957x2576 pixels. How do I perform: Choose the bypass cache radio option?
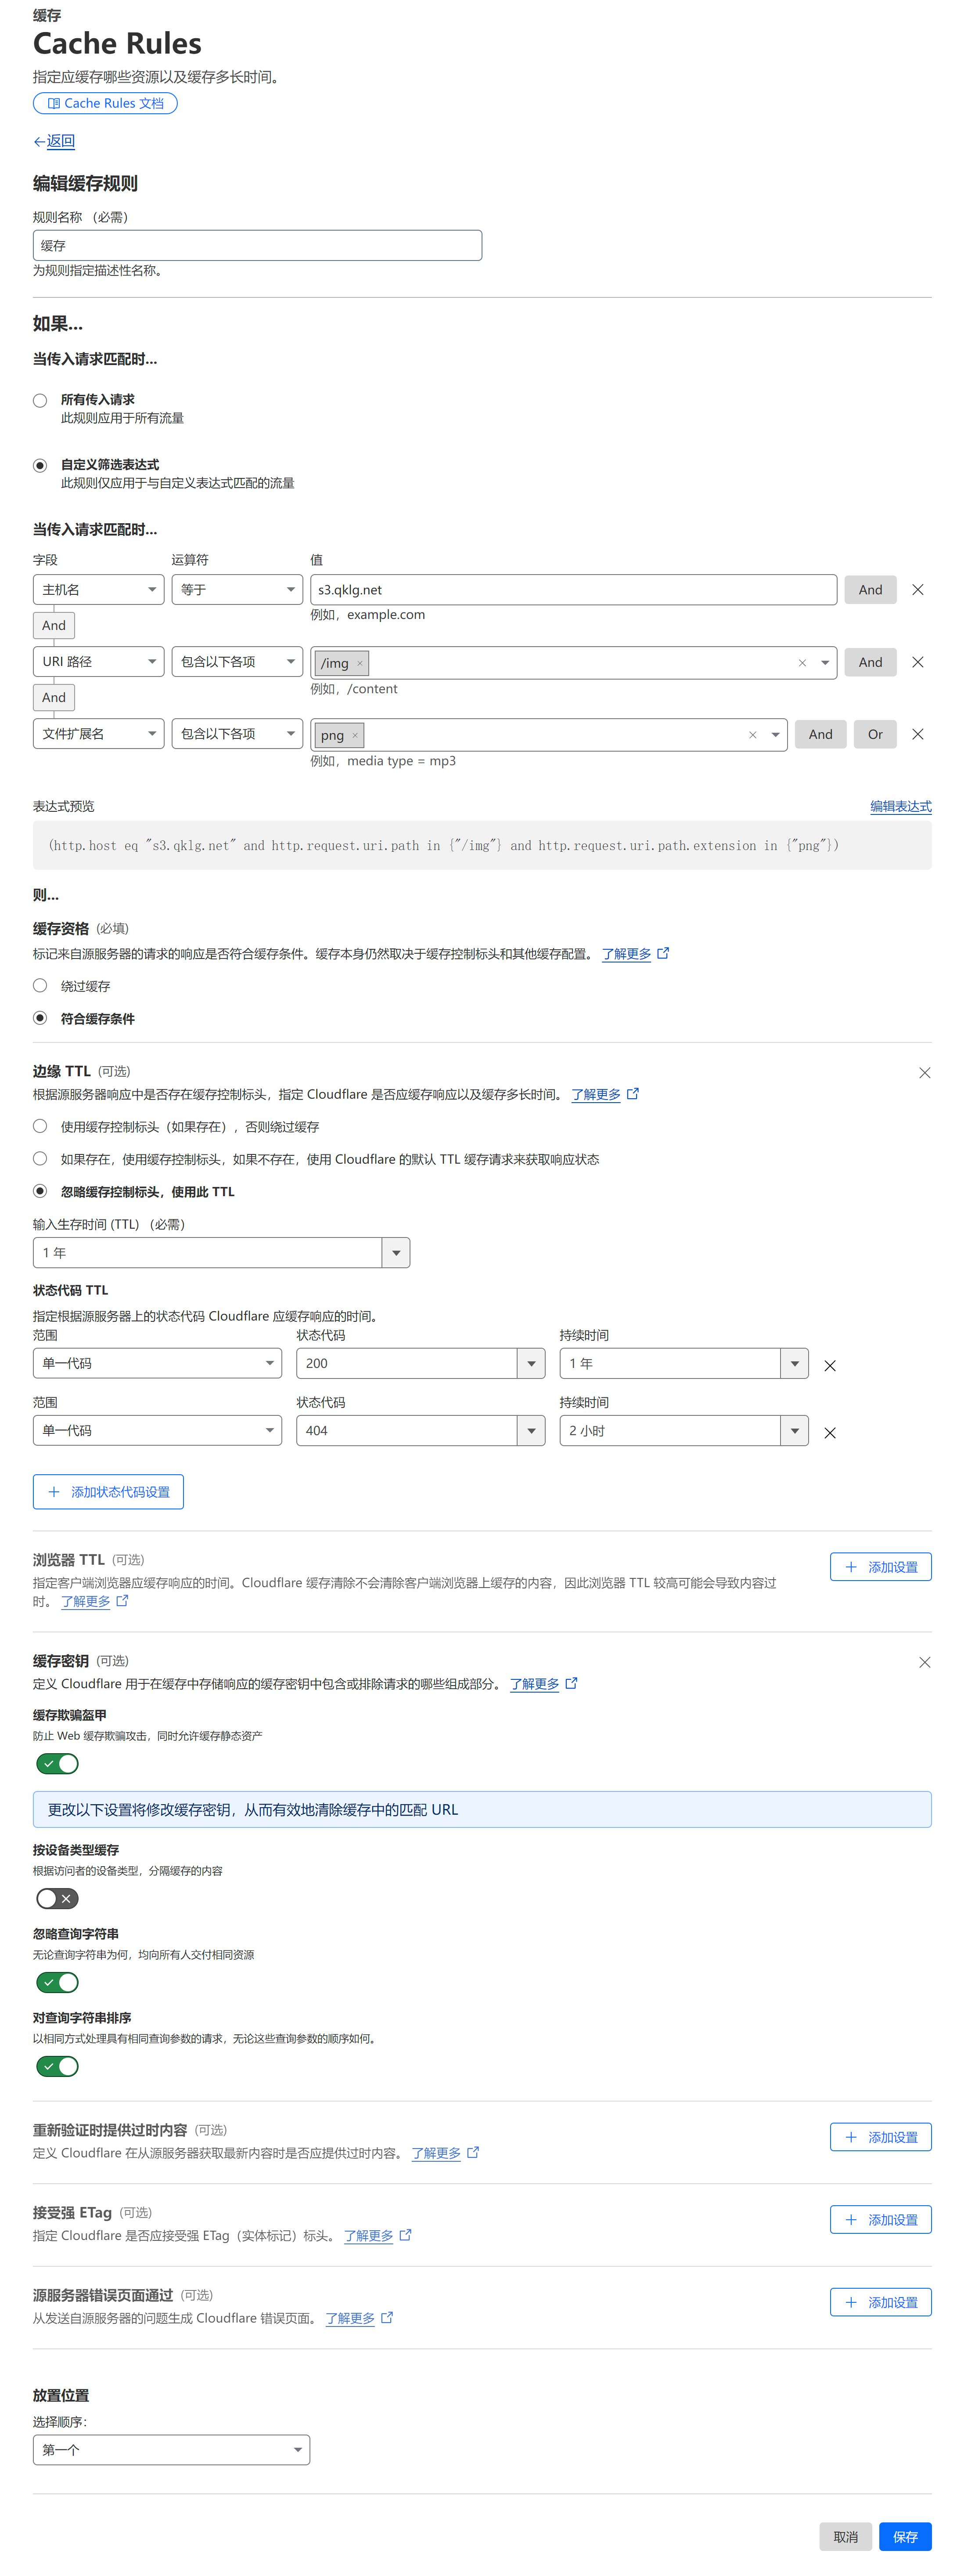pyautogui.click(x=40, y=986)
